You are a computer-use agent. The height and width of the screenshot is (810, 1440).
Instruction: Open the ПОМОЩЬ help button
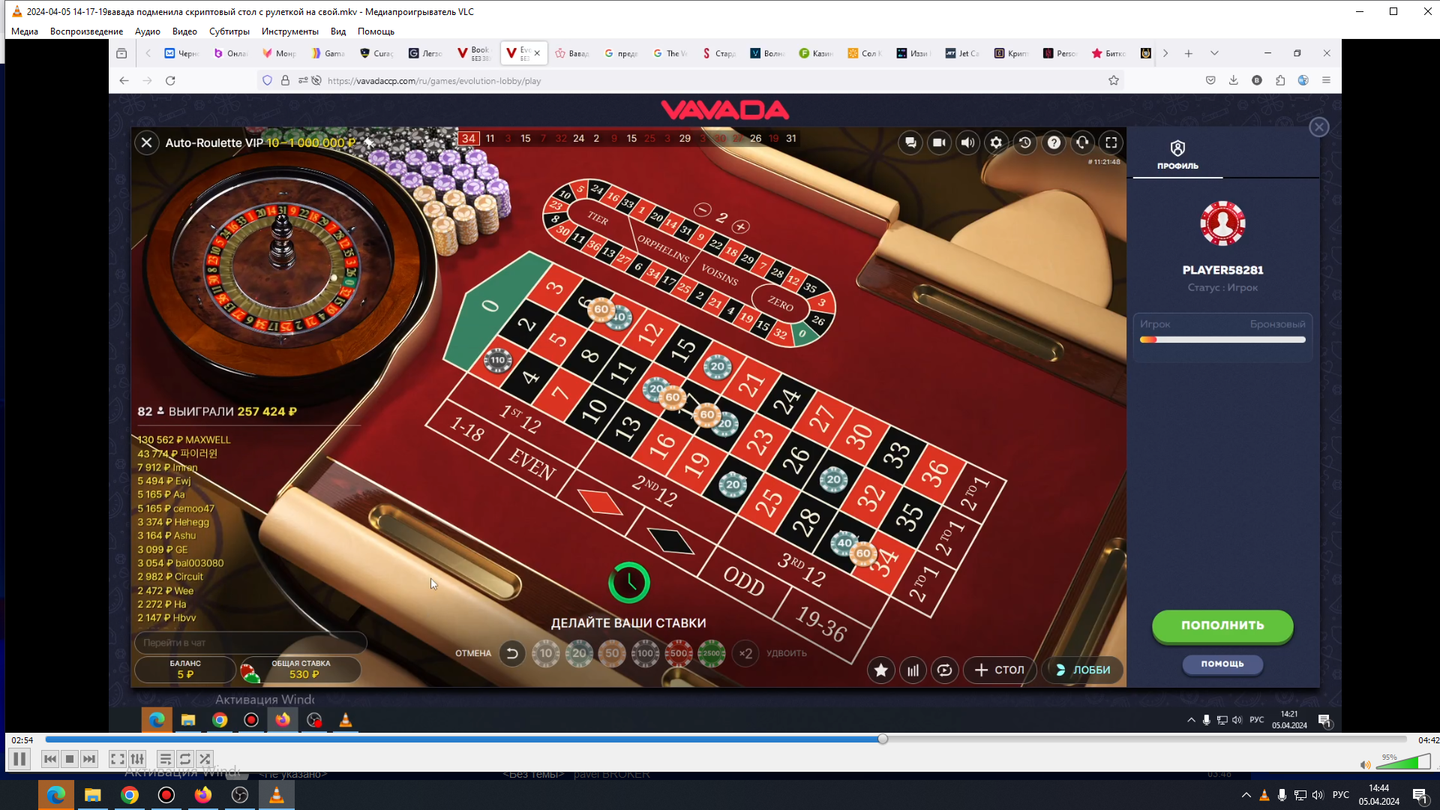pos(1222,664)
